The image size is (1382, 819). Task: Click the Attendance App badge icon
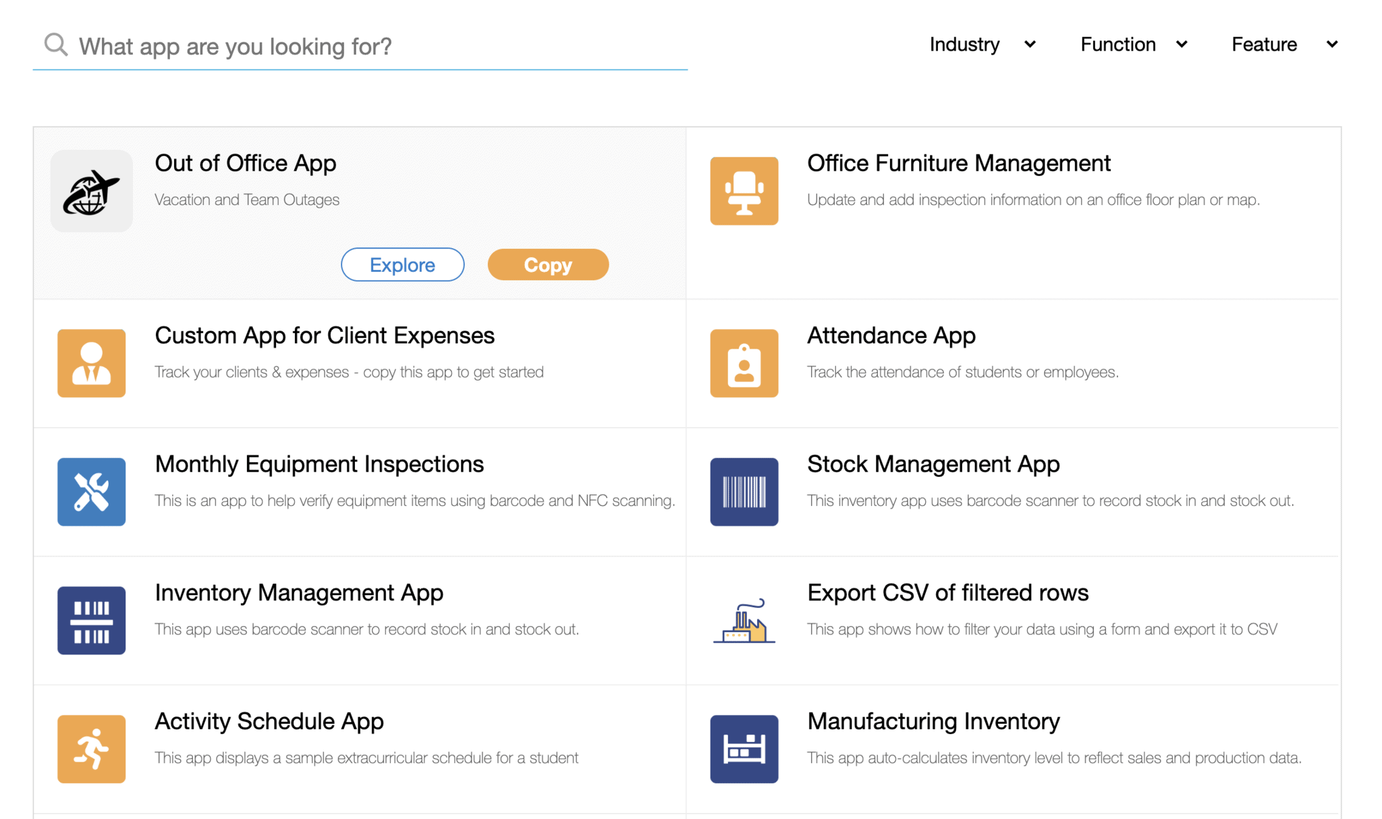[x=744, y=363]
